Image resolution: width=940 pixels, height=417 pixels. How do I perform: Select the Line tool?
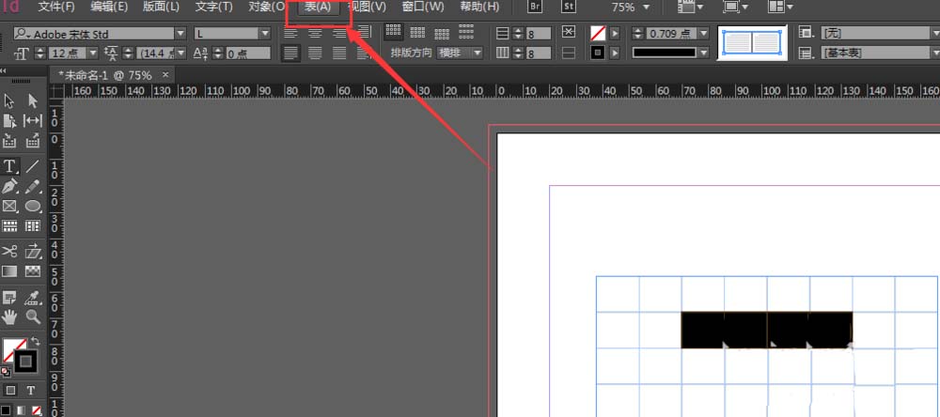(x=33, y=166)
